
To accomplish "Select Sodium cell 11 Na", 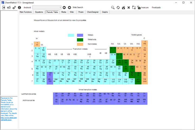I will pyautogui.click(x=37, y=56).
